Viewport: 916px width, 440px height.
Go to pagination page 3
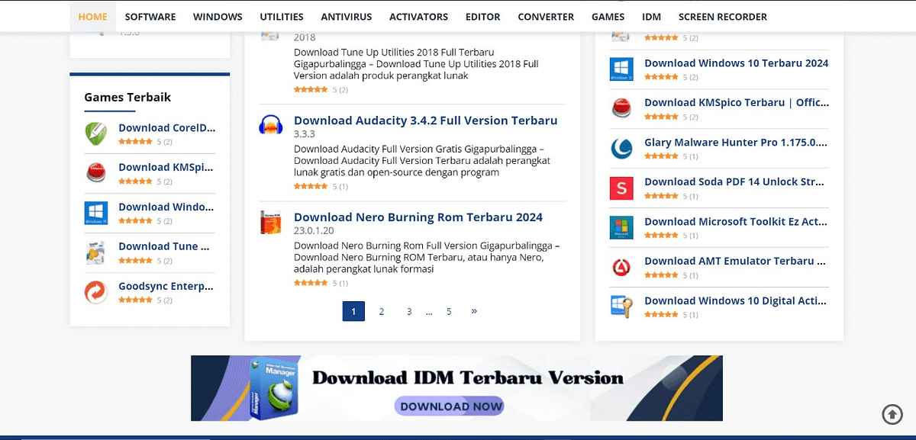409,311
